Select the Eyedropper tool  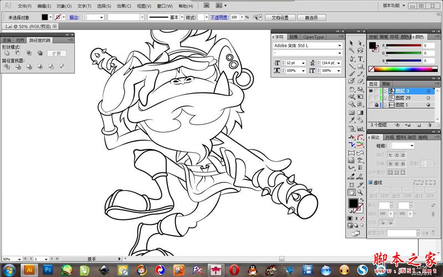(352, 120)
